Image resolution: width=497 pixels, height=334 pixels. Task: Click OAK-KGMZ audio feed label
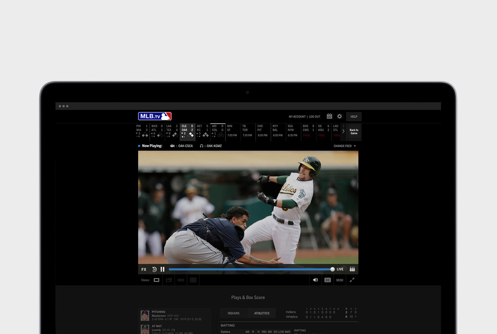[214, 146]
